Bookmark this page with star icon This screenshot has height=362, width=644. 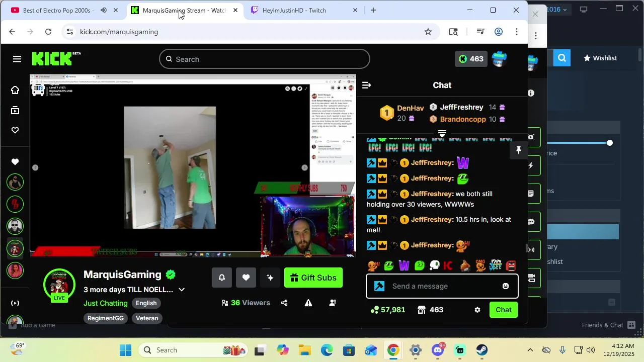pyautogui.click(x=428, y=32)
